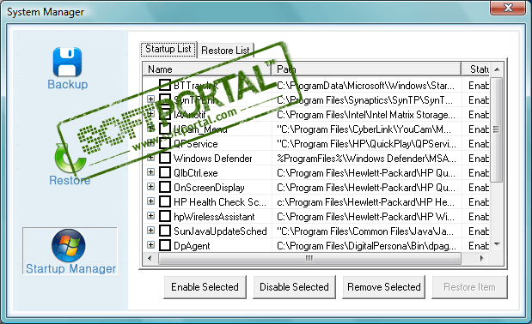This screenshot has height=324, width=532.
Task: Click the Remove Selected button
Action: tap(383, 287)
